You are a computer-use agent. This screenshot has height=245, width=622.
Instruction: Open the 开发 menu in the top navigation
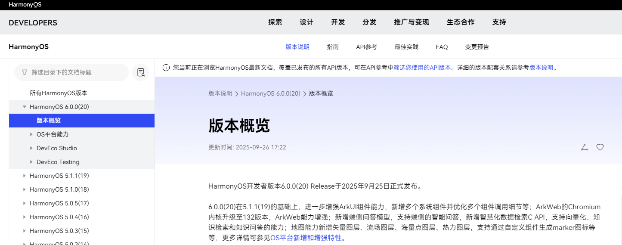(x=338, y=22)
